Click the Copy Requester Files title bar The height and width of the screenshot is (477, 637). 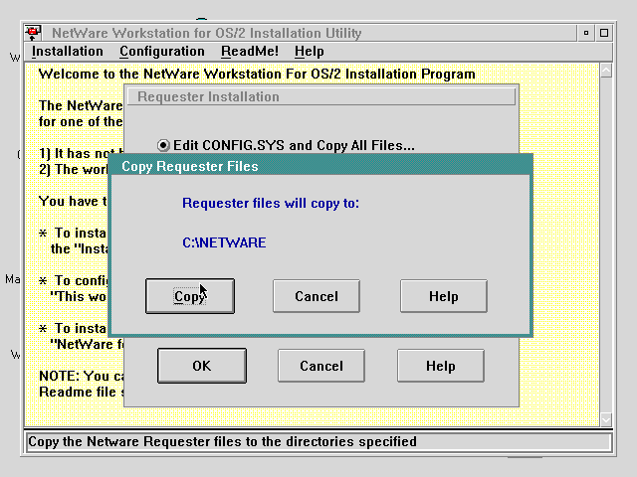(x=320, y=166)
